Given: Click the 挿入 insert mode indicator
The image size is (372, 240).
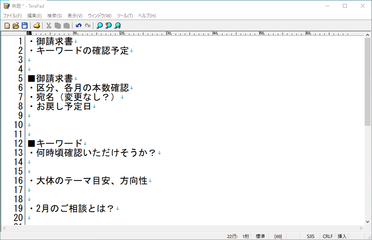Looking at the screenshot, I should 342,236.
